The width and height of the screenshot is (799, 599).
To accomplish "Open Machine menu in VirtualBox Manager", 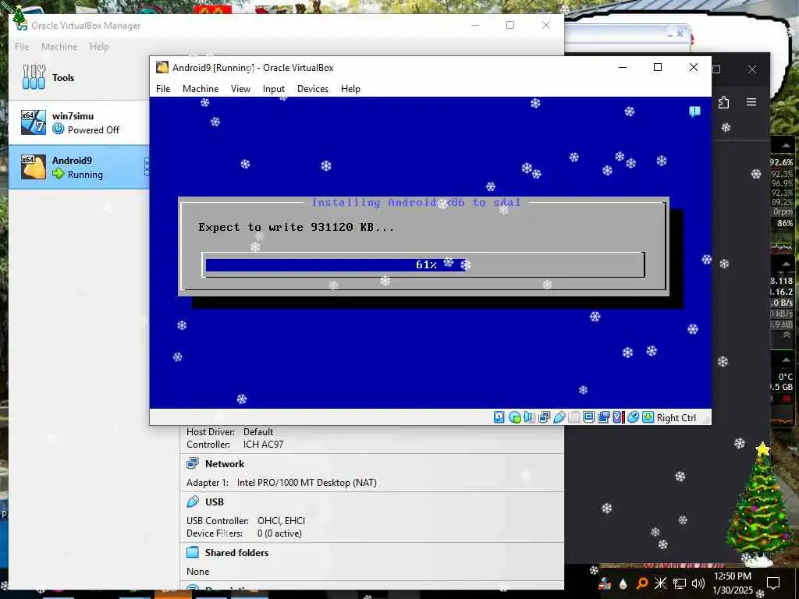I will pyautogui.click(x=59, y=46).
